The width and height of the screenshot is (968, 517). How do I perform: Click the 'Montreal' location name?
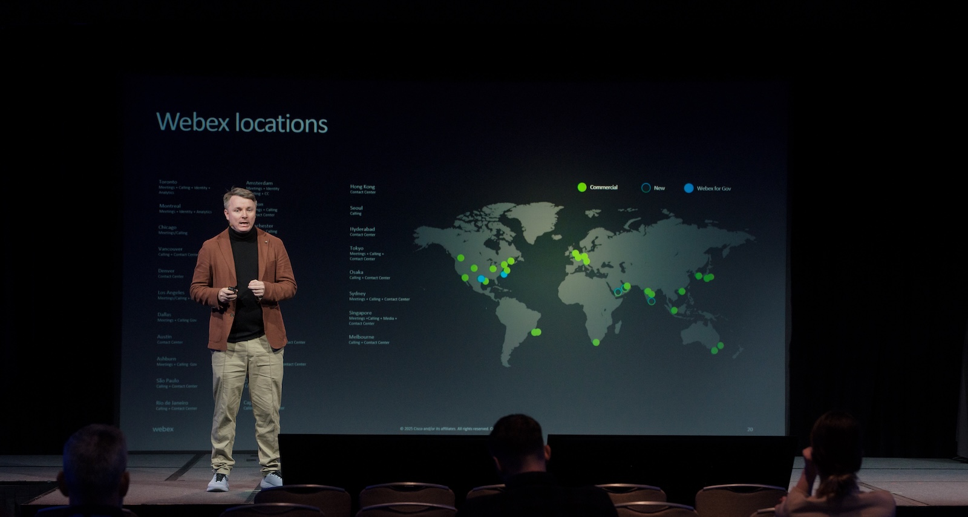click(170, 206)
